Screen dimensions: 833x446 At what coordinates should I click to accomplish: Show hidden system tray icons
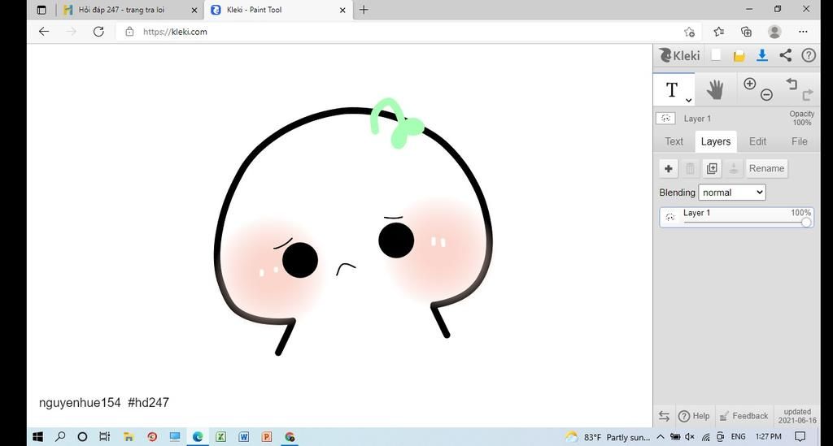[x=661, y=437]
